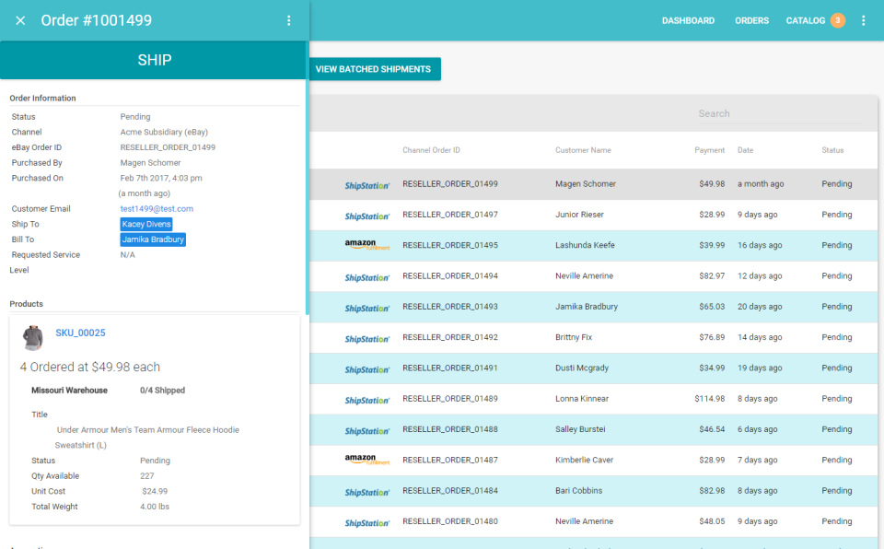The width and height of the screenshot is (884, 549).
Task: Open View Batched Shipments
Action: [x=375, y=68]
